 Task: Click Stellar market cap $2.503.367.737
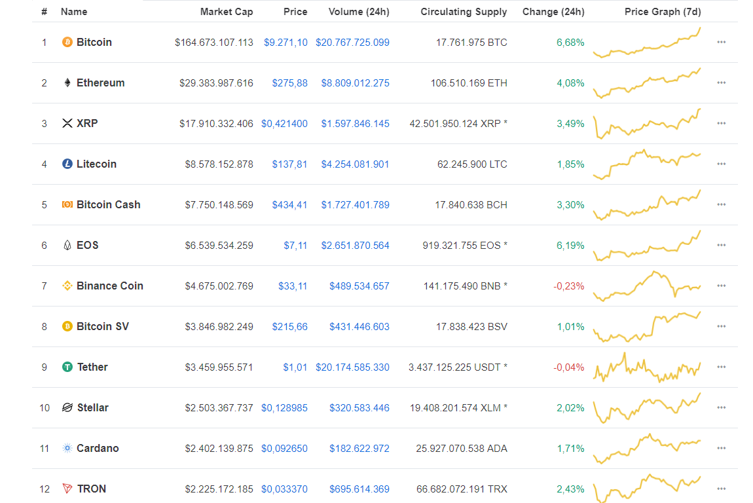pyautogui.click(x=219, y=407)
